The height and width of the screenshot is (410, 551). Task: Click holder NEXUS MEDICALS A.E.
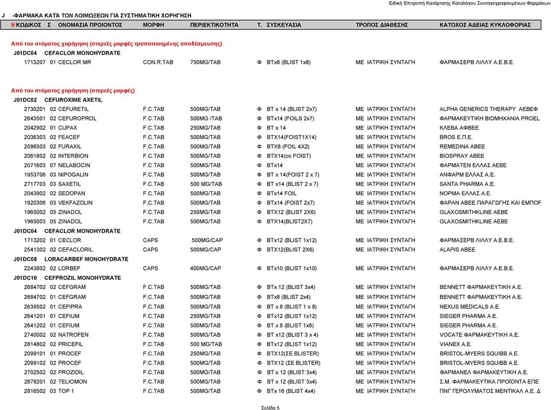coord(470,307)
